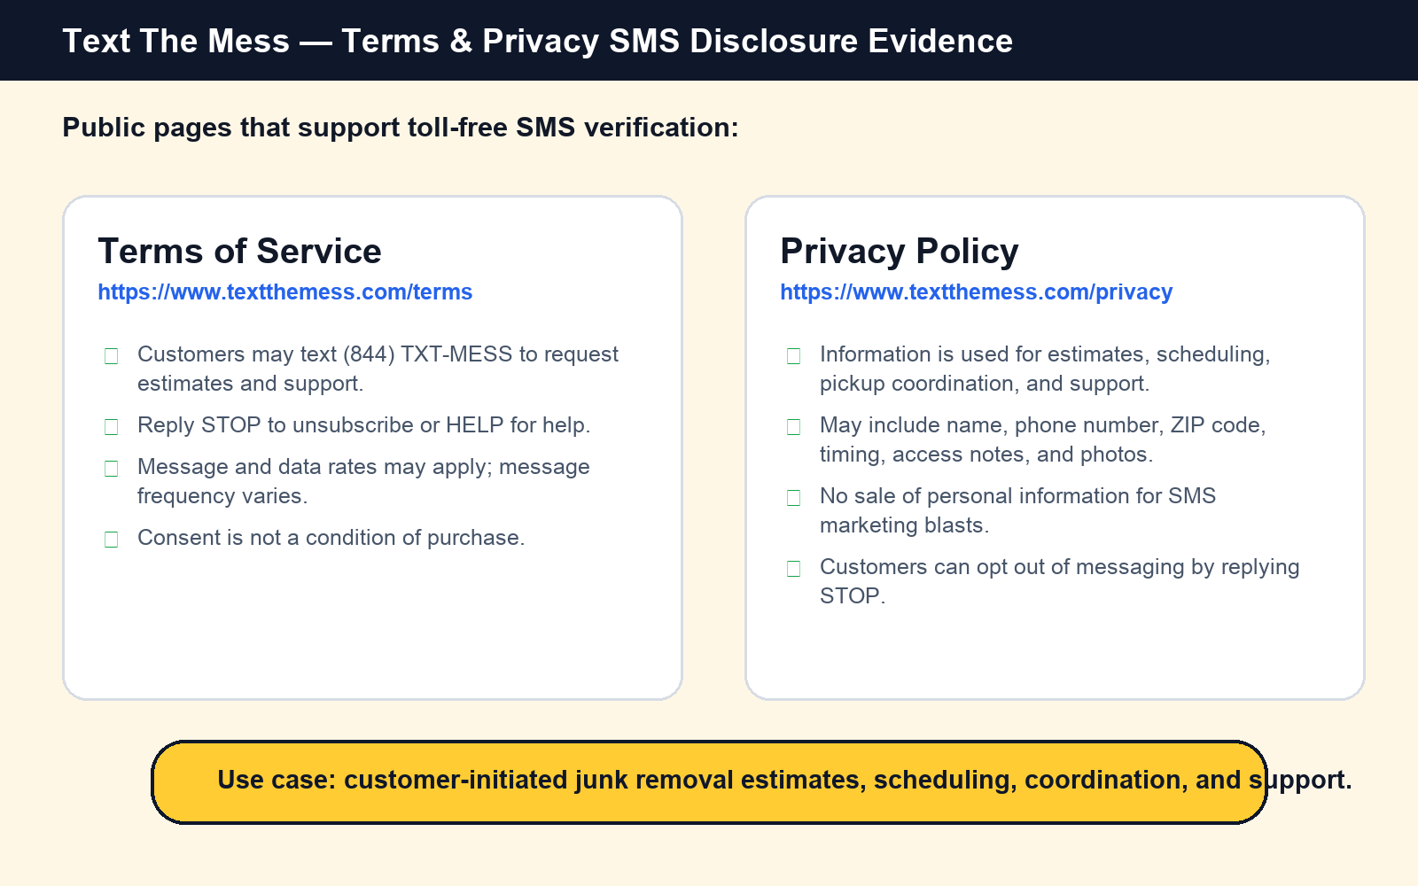Click bullet marker beside 'Customers can opt out'
The image size is (1418, 886).
[x=793, y=569]
